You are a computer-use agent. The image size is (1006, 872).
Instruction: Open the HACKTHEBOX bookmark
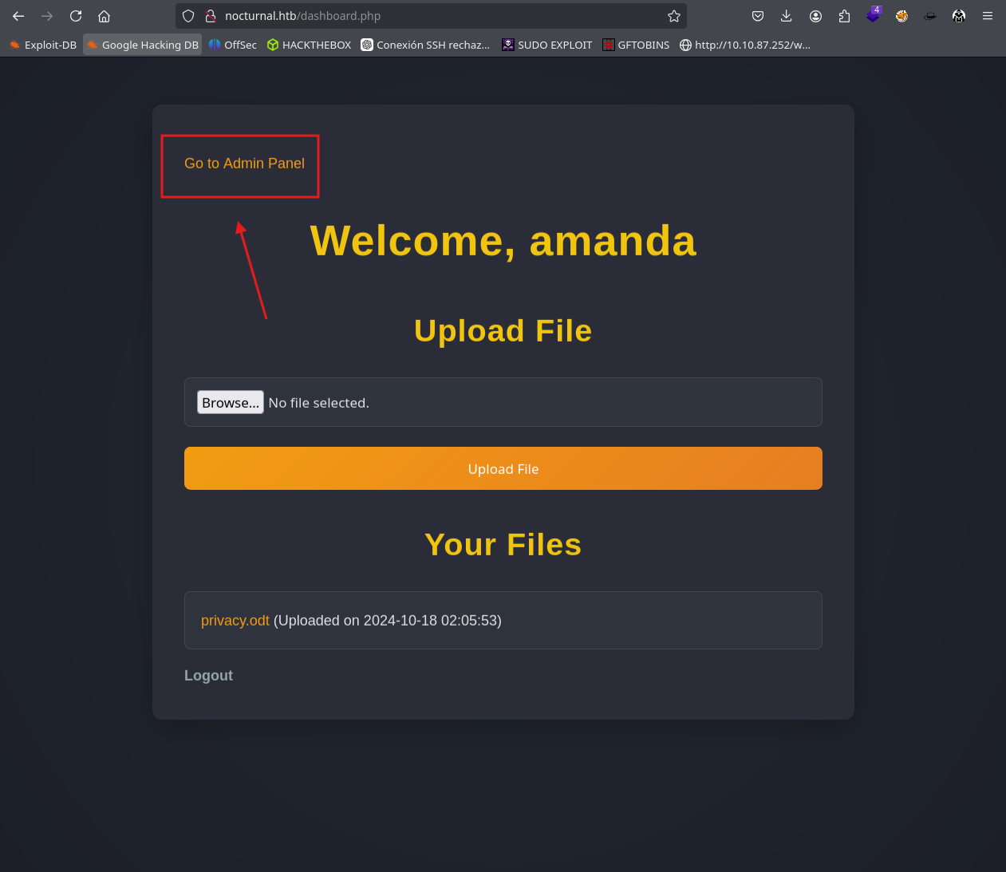click(309, 45)
